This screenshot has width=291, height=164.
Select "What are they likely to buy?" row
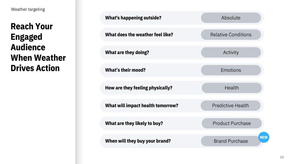[x=182, y=123]
